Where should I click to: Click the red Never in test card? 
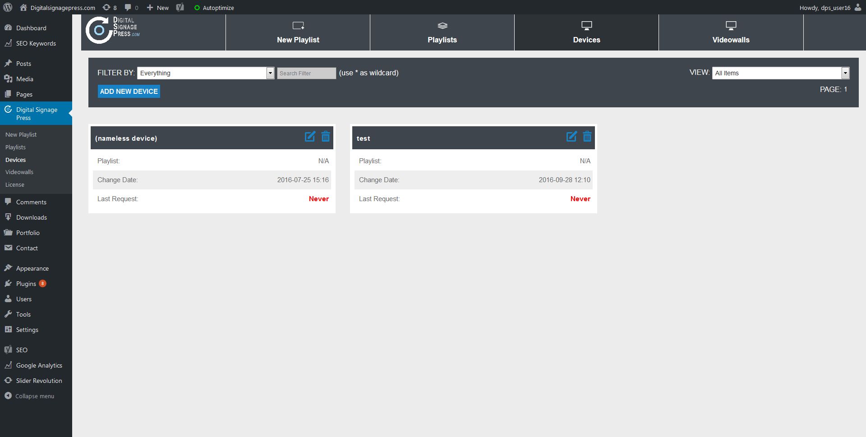coord(580,199)
